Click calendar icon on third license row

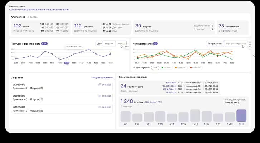pos(100,107)
